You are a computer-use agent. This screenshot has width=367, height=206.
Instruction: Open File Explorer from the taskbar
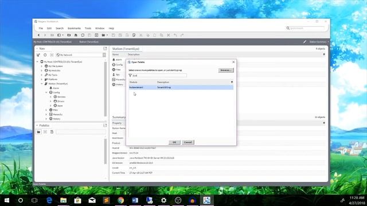(x=64, y=200)
